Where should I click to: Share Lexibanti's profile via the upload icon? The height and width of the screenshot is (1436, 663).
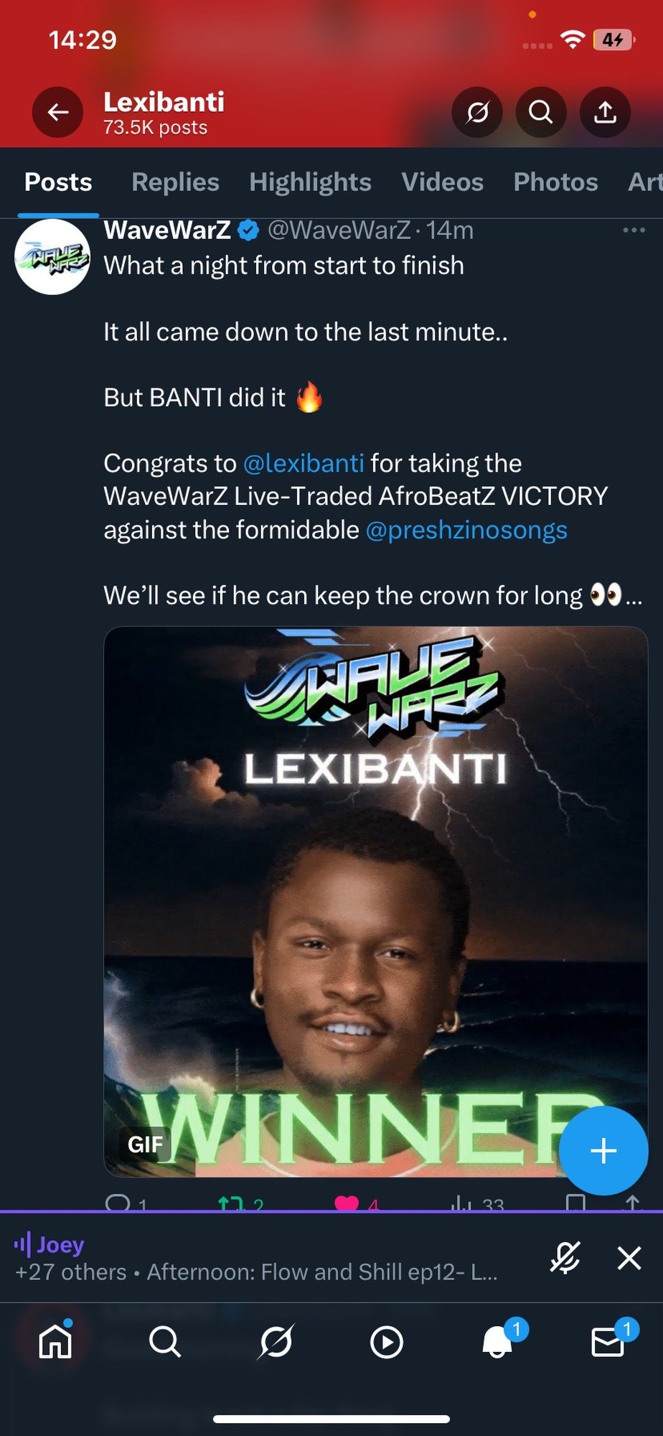606,112
